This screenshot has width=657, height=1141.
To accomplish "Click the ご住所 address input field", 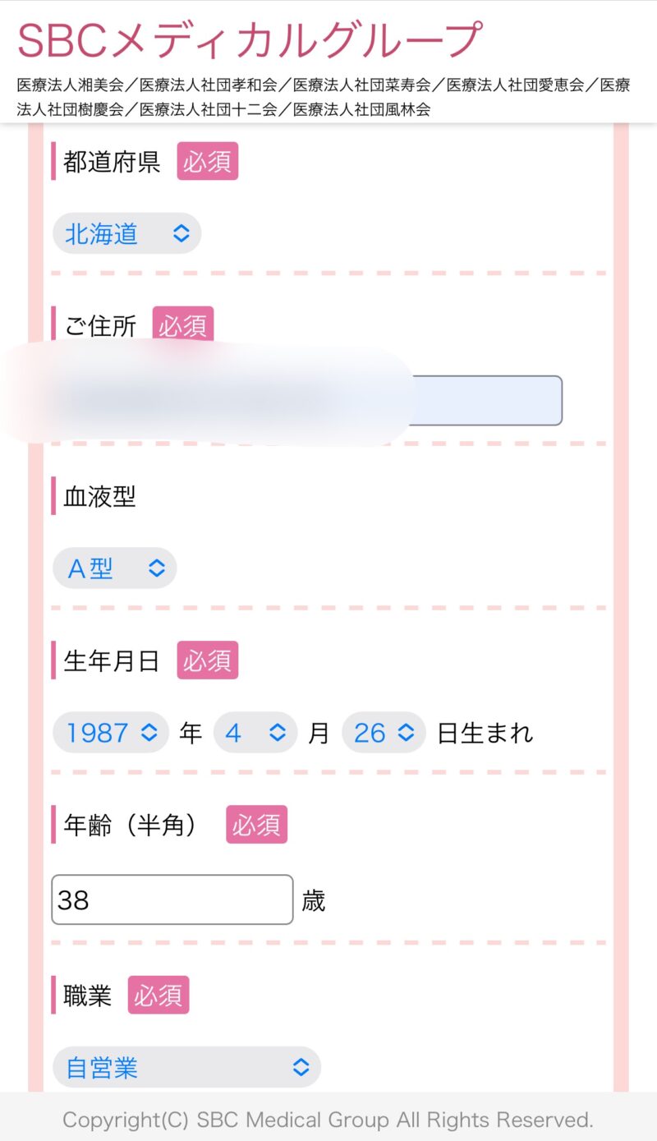I will (486, 401).
